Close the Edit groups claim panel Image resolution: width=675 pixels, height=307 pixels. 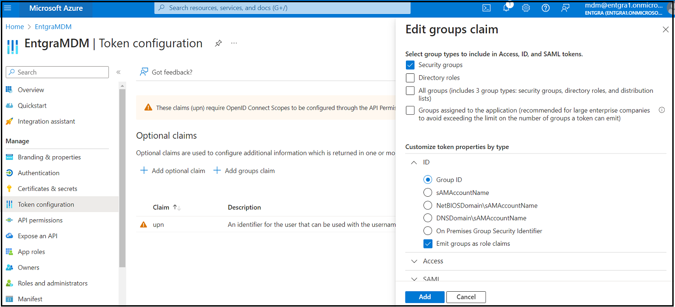(x=666, y=30)
